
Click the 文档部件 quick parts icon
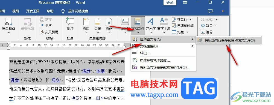[138, 22]
